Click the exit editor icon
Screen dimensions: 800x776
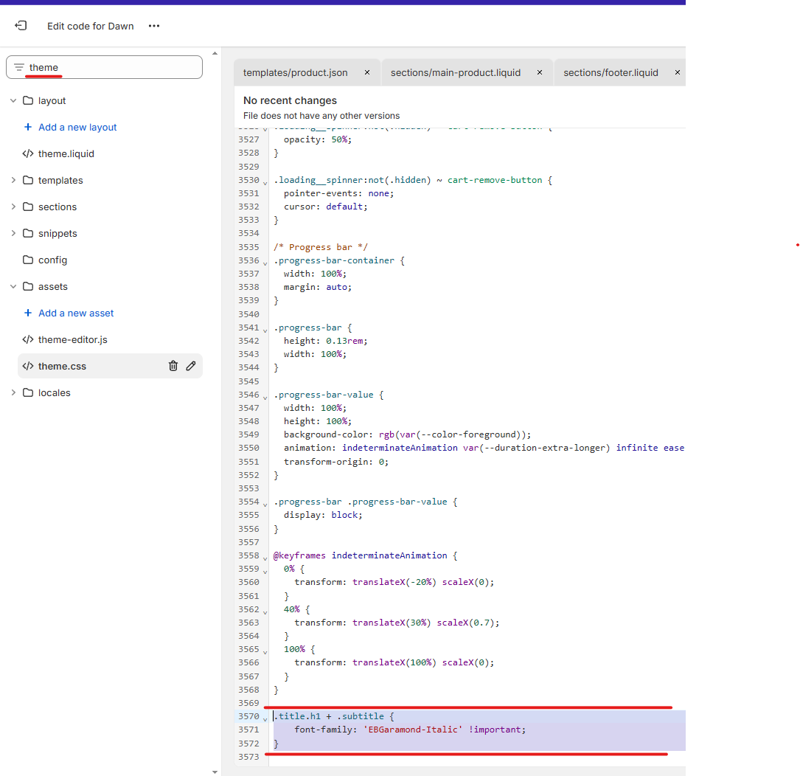pyautogui.click(x=21, y=26)
